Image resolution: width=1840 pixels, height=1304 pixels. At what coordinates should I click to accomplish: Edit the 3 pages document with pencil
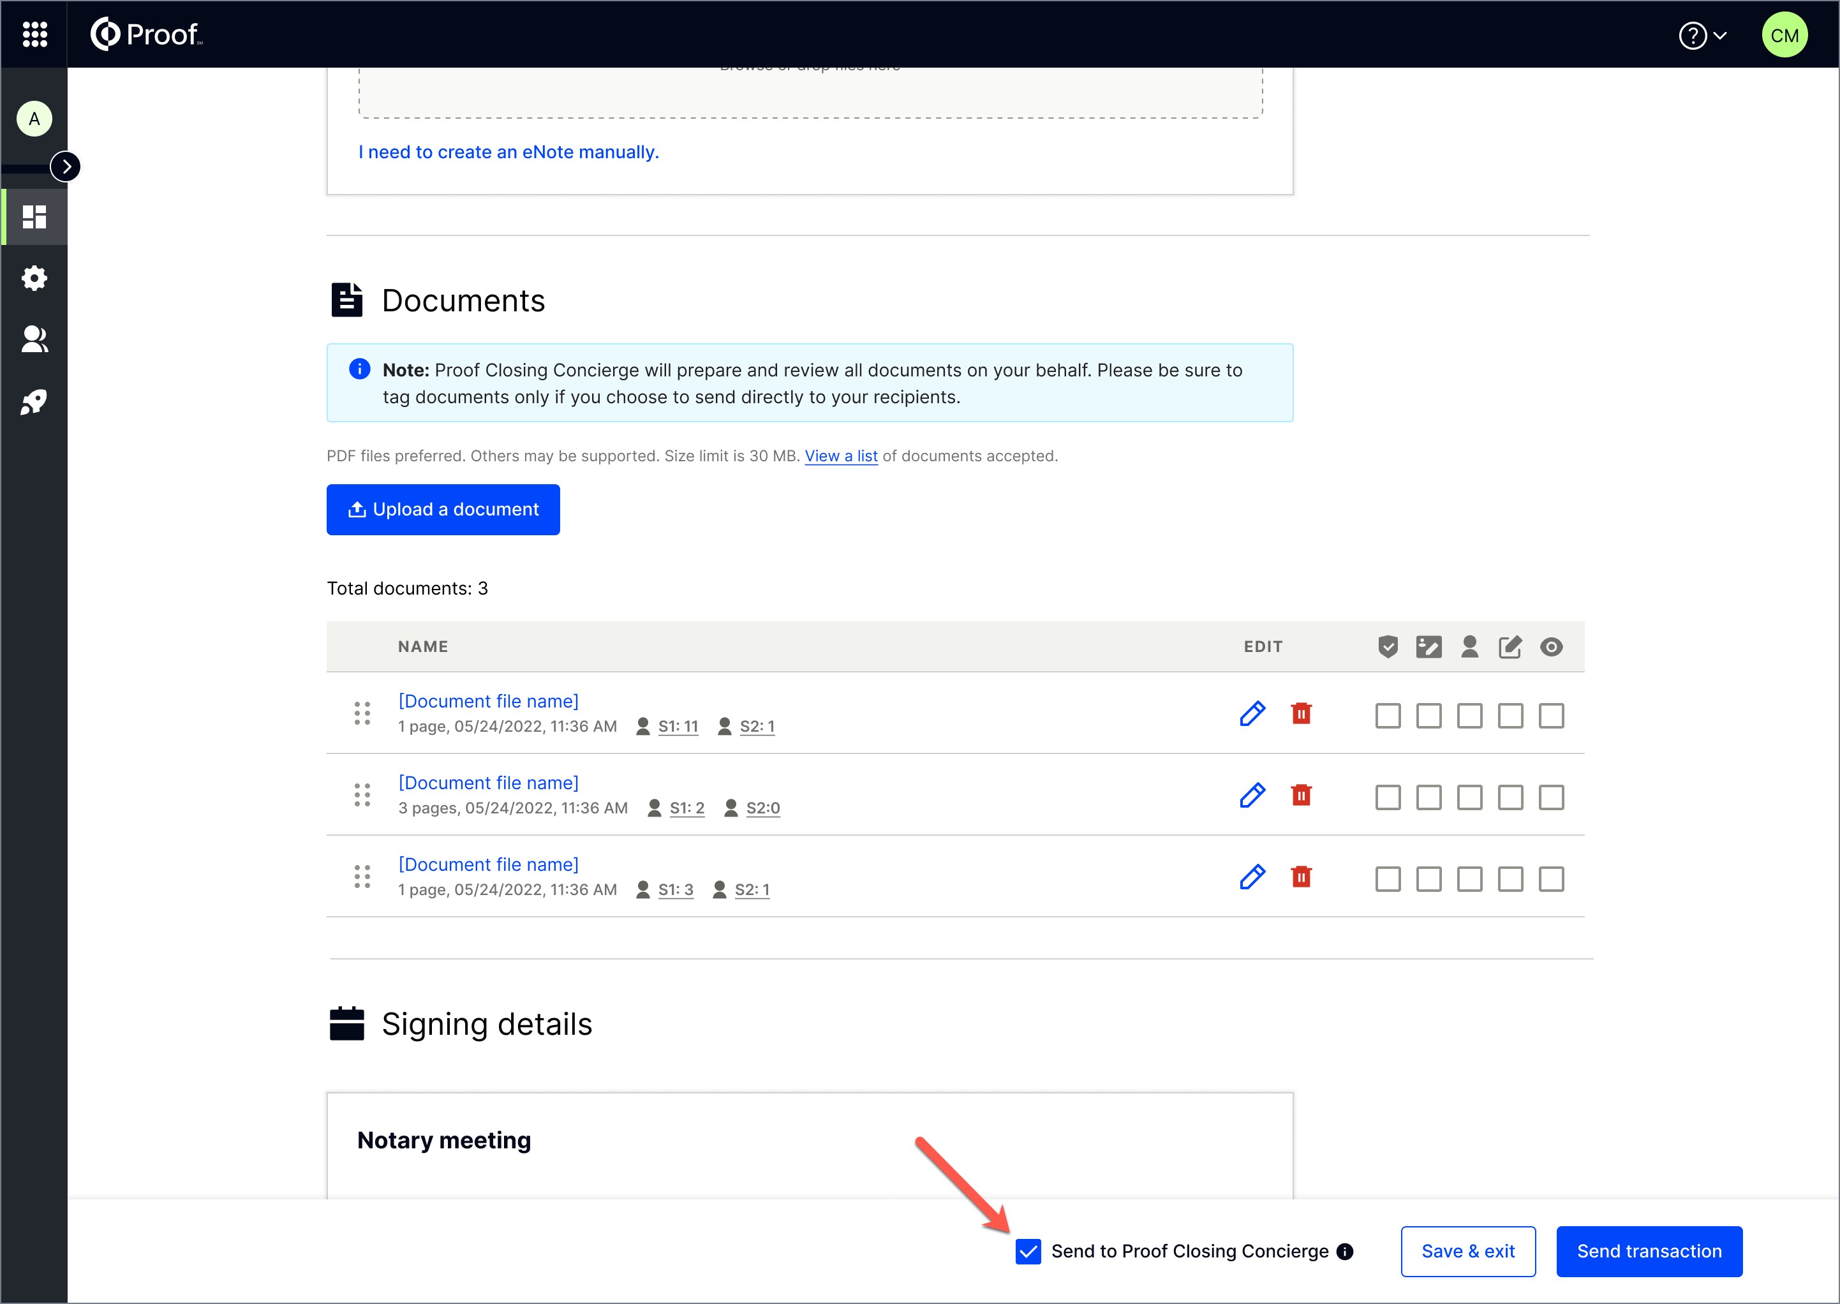[x=1252, y=796]
